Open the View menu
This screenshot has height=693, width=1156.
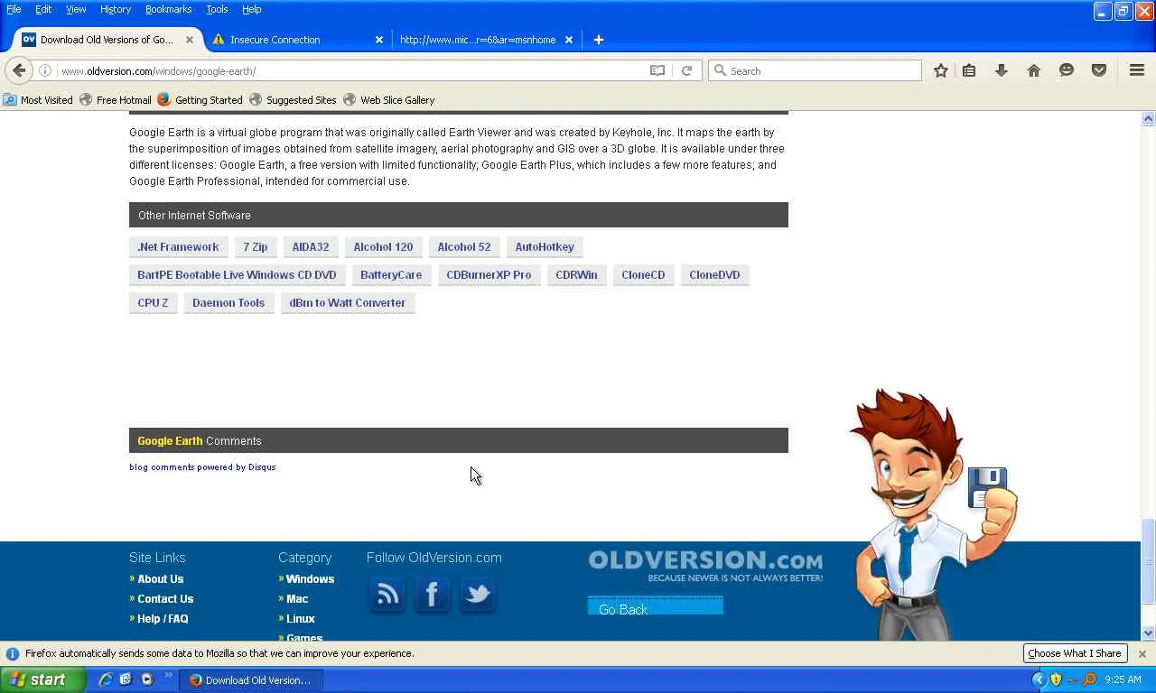[x=76, y=9]
